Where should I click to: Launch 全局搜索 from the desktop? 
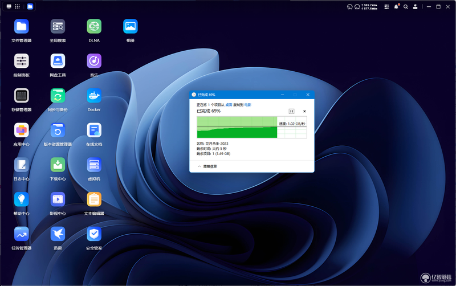58,27
